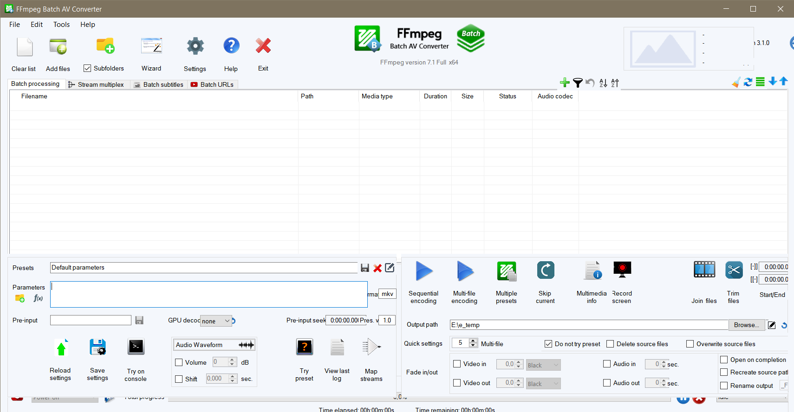794x412 pixels.
Task: Click the Audio Waveform button
Action: click(215, 345)
